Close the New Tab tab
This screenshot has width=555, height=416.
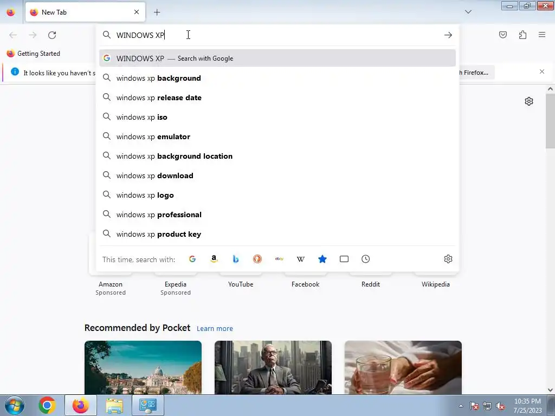pyautogui.click(x=137, y=12)
